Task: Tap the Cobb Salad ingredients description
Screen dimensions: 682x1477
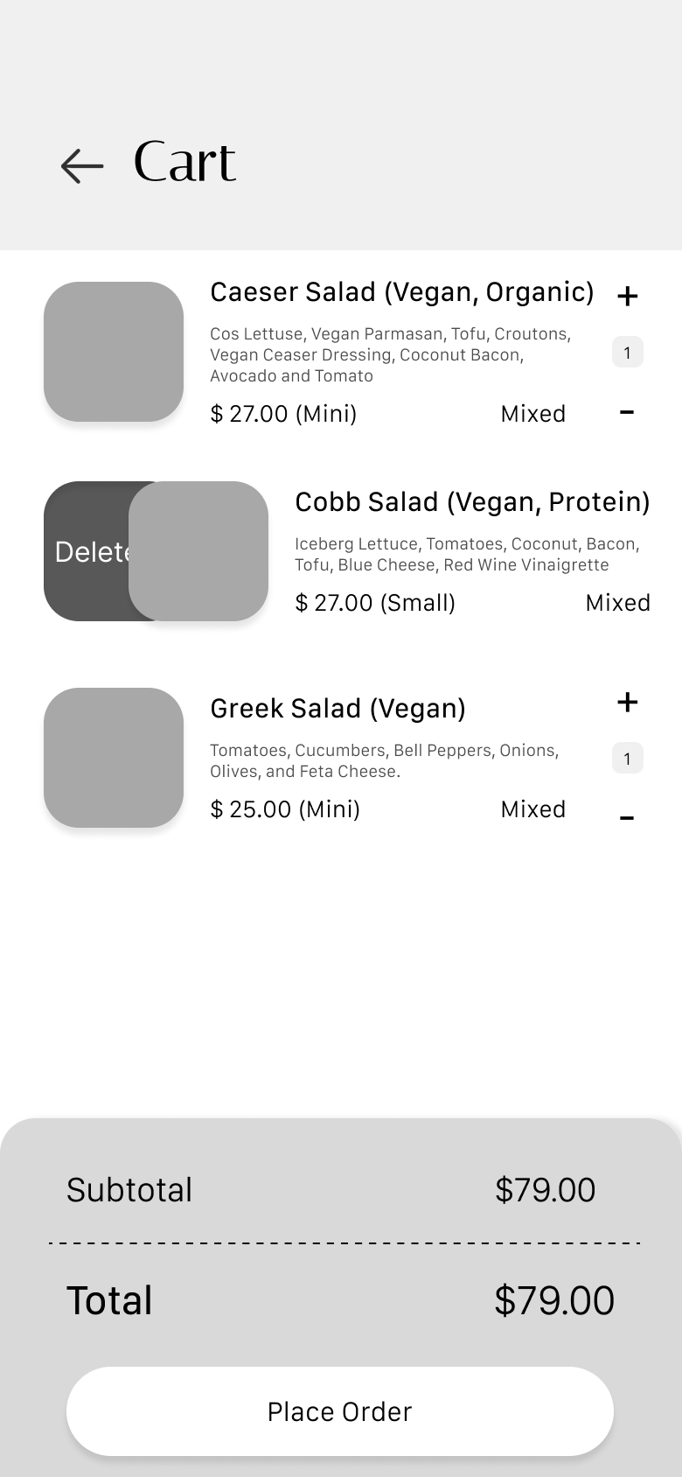Action: point(467,555)
